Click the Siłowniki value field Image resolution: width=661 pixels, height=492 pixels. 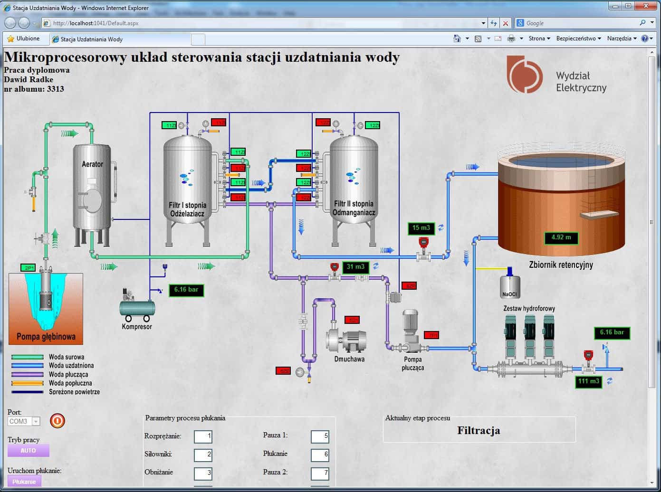203,454
